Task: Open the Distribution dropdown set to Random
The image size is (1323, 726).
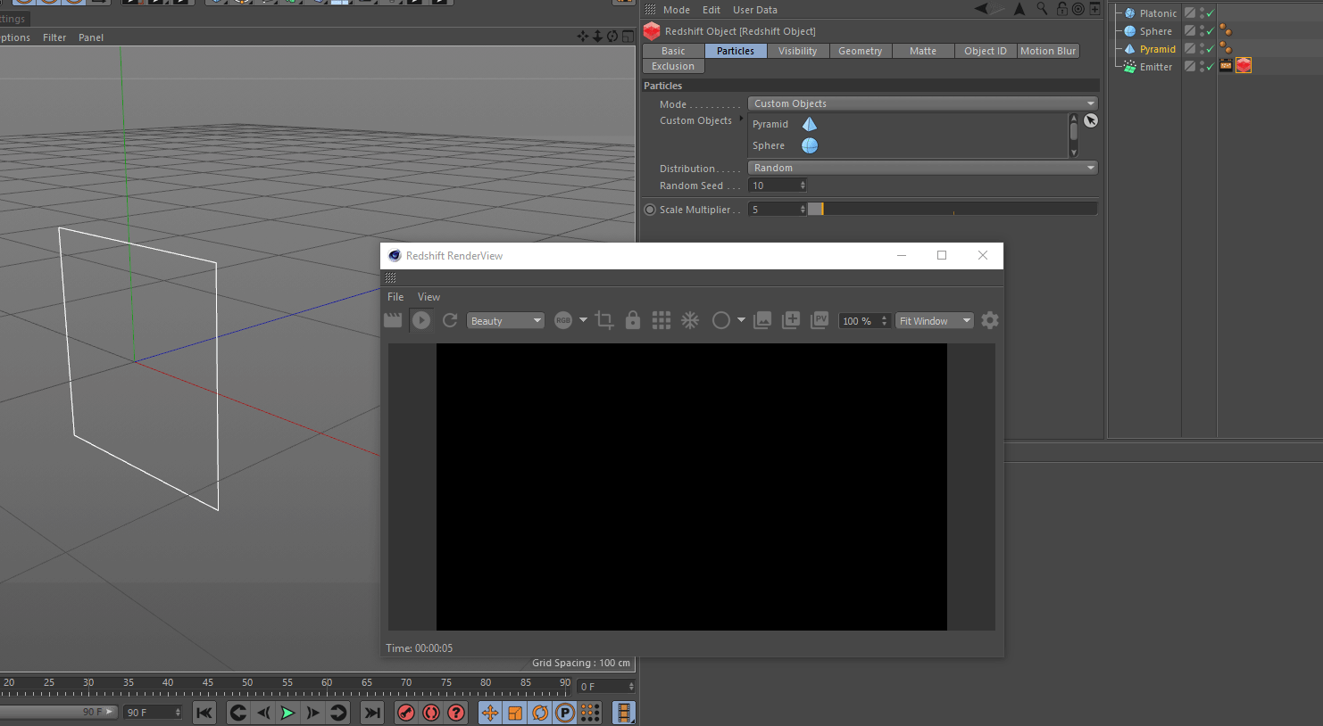Action: (x=922, y=168)
